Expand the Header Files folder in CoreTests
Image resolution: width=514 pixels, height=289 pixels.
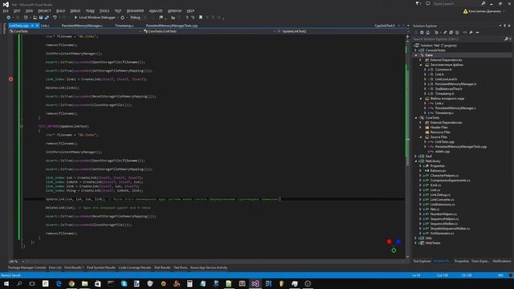point(421,127)
